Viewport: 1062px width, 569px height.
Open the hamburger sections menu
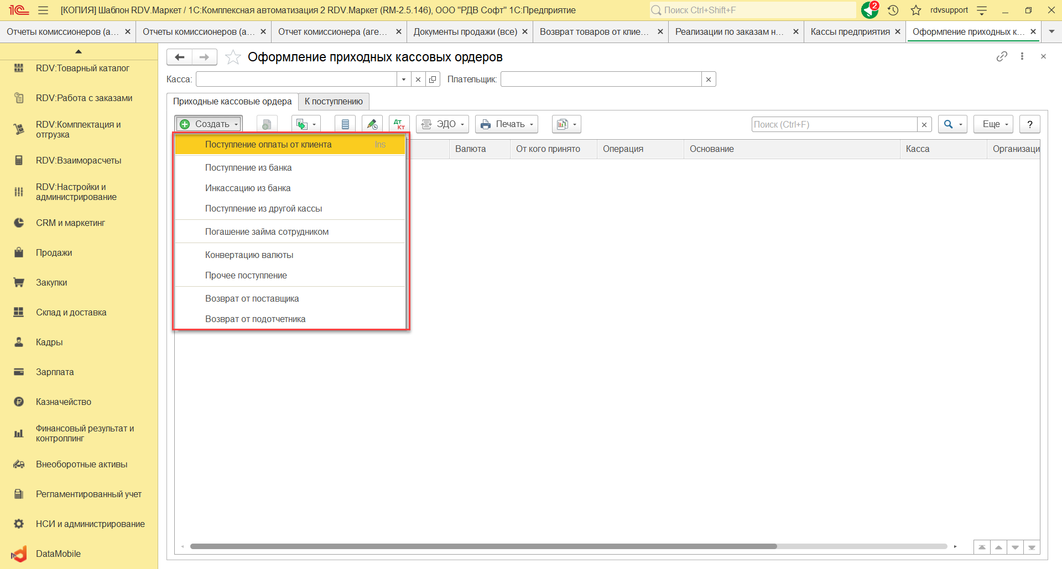(43, 10)
